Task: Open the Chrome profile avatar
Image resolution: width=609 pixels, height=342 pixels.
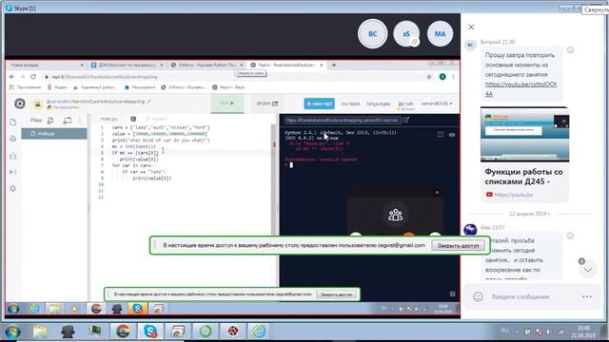Action: pos(442,77)
